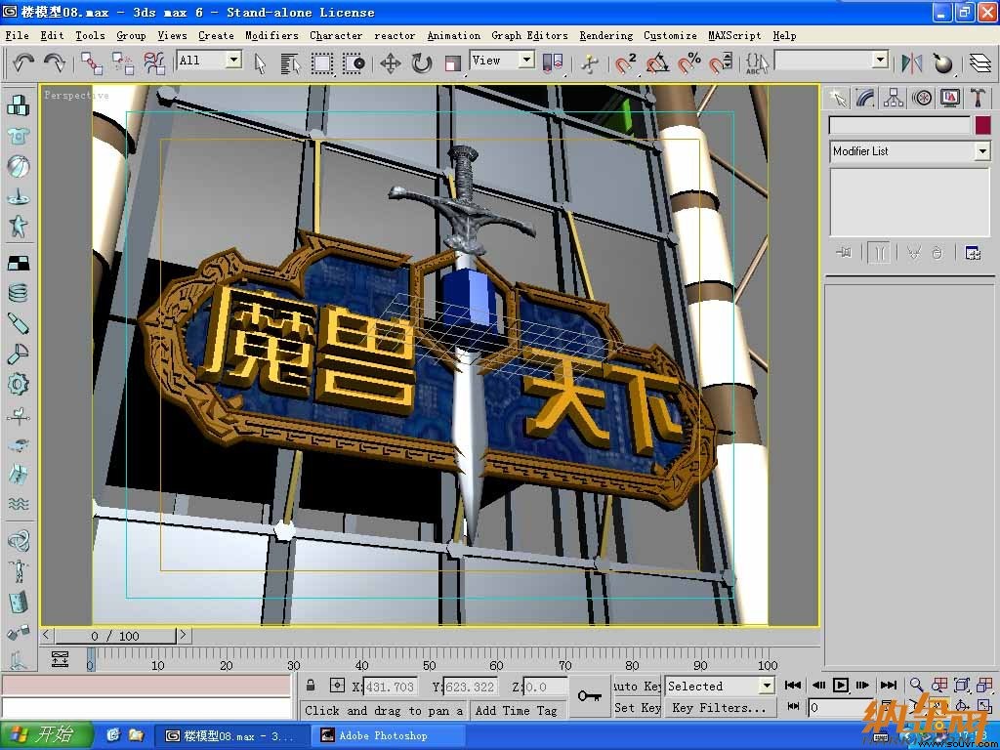This screenshot has height=750, width=1000.
Task: Open the Utilities hammer panel
Action: point(978,99)
